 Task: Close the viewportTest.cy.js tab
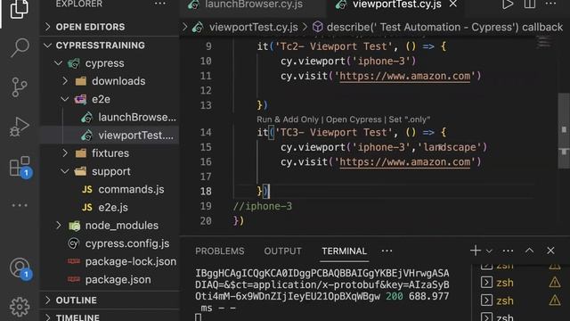[453, 4]
